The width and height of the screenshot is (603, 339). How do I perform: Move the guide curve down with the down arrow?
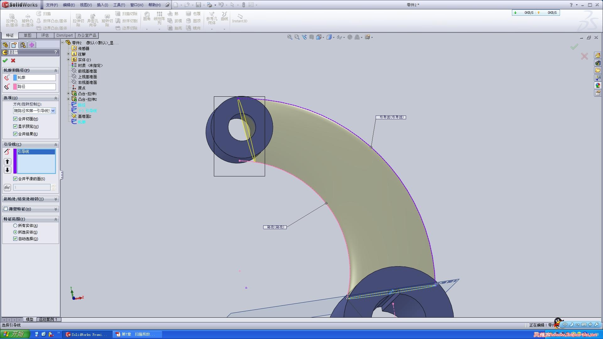pos(8,170)
